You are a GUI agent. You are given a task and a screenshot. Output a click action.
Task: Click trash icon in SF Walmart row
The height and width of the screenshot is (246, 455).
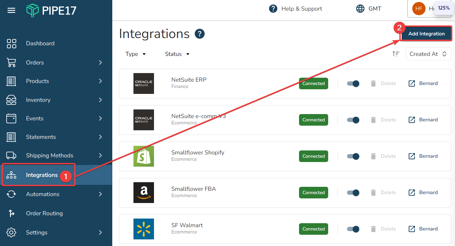tap(373, 229)
